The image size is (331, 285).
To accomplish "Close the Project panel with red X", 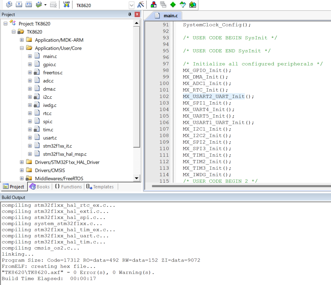I will coord(137,14).
